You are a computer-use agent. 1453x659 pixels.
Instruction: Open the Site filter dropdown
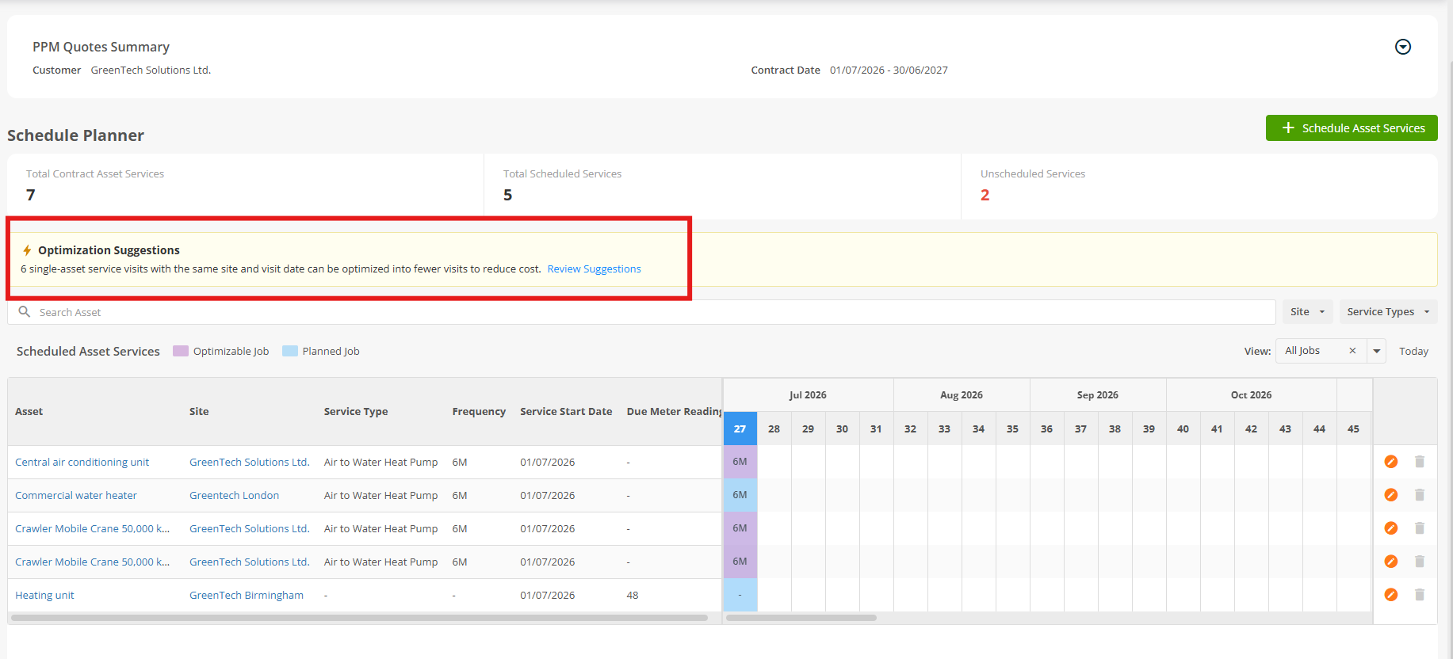[x=1307, y=312]
